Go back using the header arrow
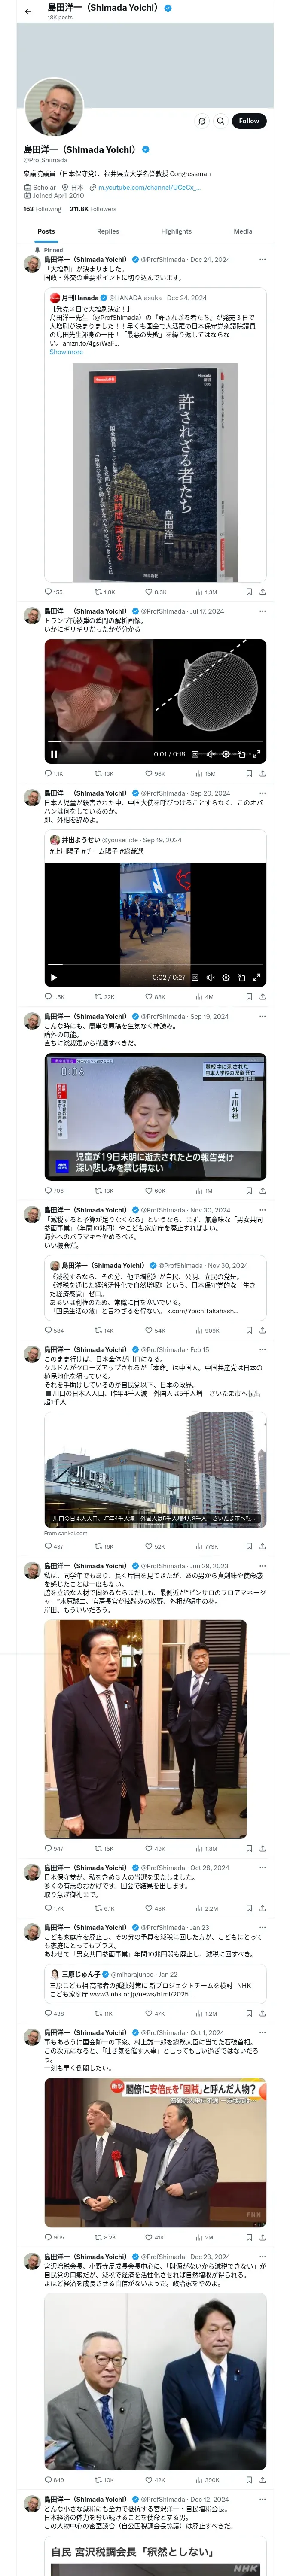The image size is (290, 2576). point(28,11)
